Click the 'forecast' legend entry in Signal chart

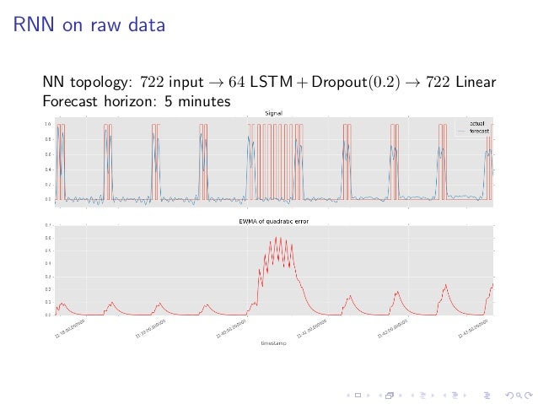[x=479, y=131]
